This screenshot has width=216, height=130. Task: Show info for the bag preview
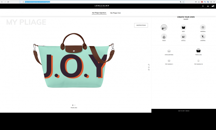(x=149, y=67)
